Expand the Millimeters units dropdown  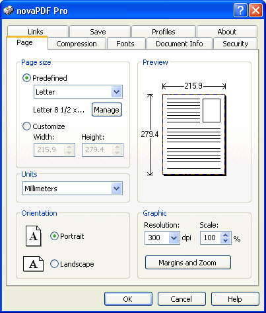(x=73, y=189)
